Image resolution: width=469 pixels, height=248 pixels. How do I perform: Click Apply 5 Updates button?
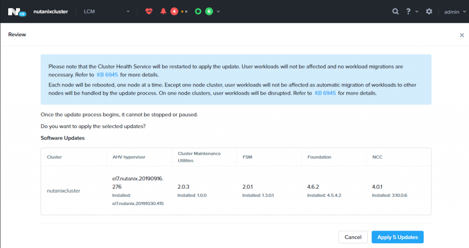coord(398,237)
